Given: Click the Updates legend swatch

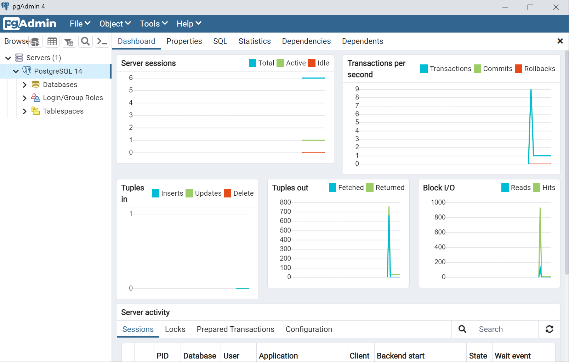Looking at the screenshot, I should 189,193.
